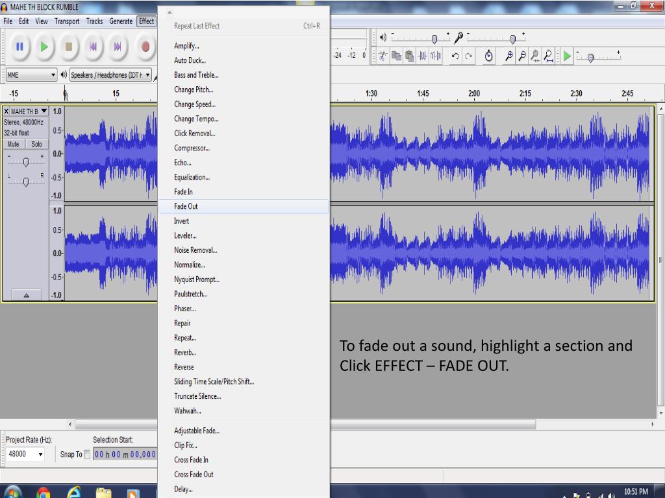This screenshot has height=498, width=665.
Task: Click the track gain slider knob
Action: (x=26, y=161)
